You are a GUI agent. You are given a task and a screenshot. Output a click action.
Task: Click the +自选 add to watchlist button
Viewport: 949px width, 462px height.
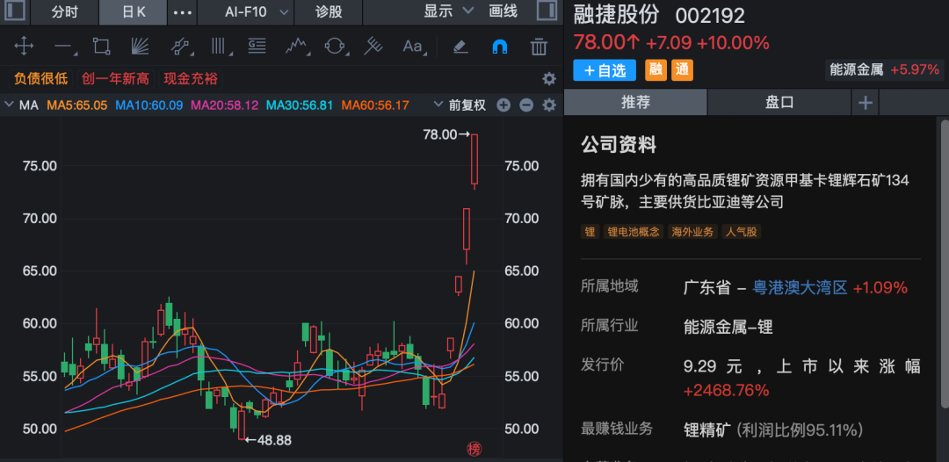tap(605, 70)
